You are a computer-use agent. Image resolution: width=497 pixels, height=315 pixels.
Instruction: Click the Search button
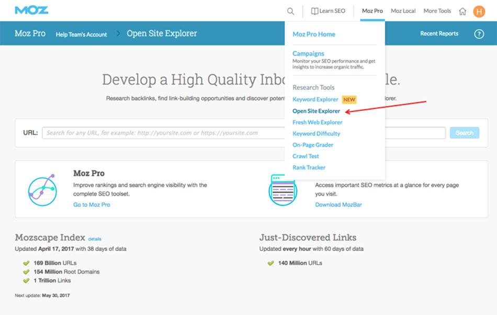click(465, 133)
